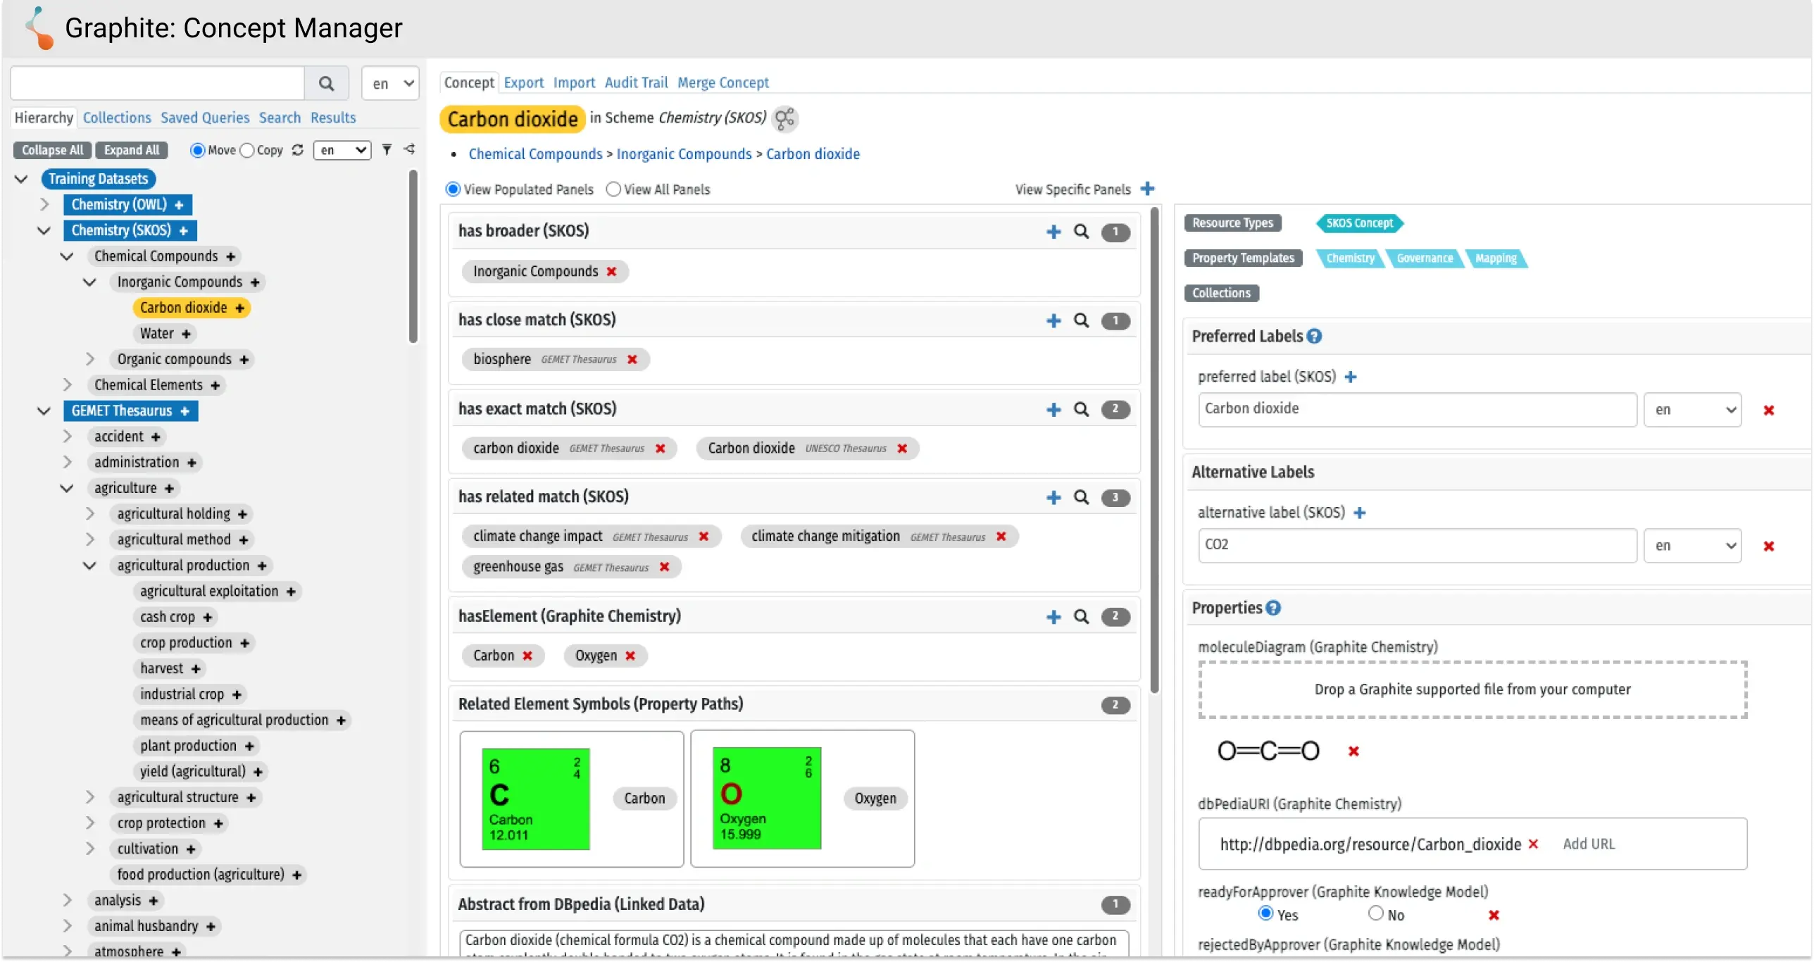The height and width of the screenshot is (962, 1814).
Task: Collapse the GEMET Thesaurus branch
Action: (x=44, y=411)
